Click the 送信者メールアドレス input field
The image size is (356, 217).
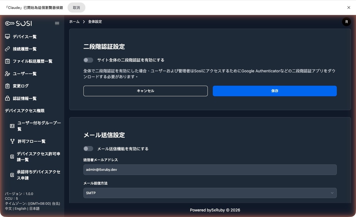click(x=210, y=169)
